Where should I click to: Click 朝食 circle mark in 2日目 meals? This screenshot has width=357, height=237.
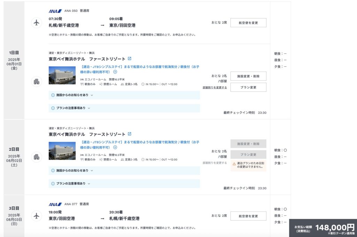coord(285,150)
